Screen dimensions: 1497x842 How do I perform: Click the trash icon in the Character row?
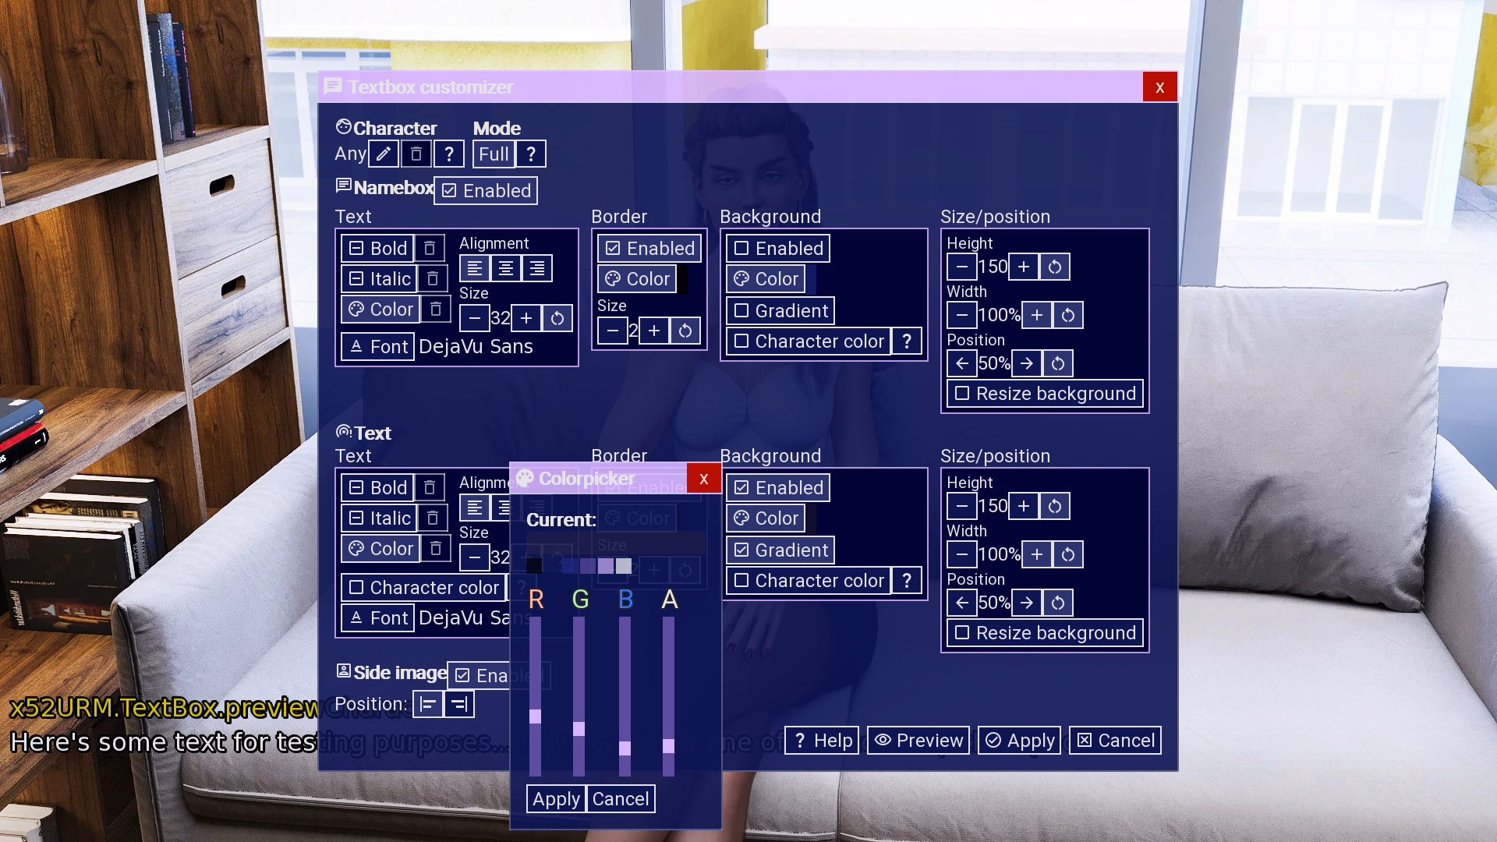tap(416, 154)
